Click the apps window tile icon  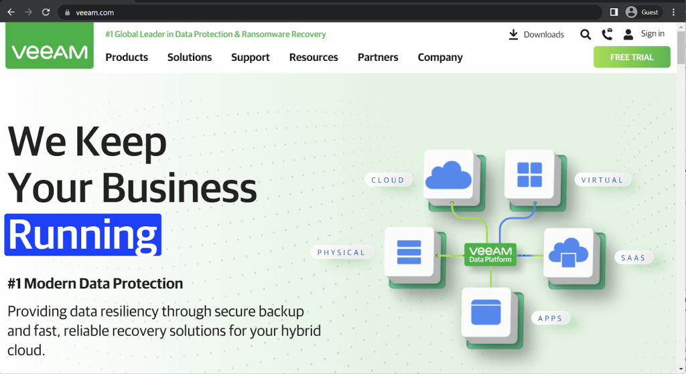(x=486, y=312)
